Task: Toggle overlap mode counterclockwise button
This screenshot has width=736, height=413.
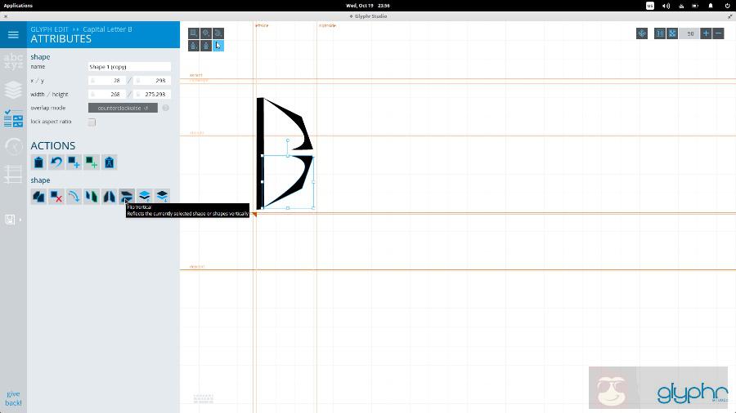Action: tap(123, 109)
